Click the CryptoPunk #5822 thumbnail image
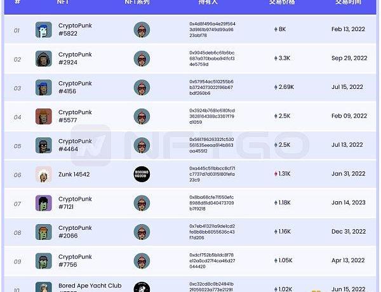The width and height of the screenshot is (381, 292). click(x=44, y=30)
